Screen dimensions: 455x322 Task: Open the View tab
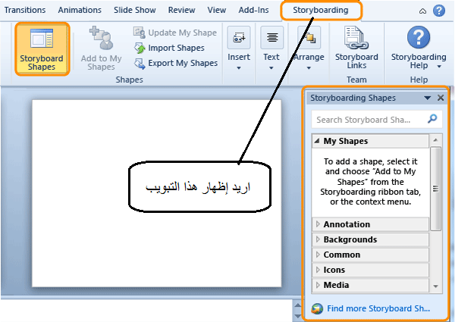coord(216,10)
